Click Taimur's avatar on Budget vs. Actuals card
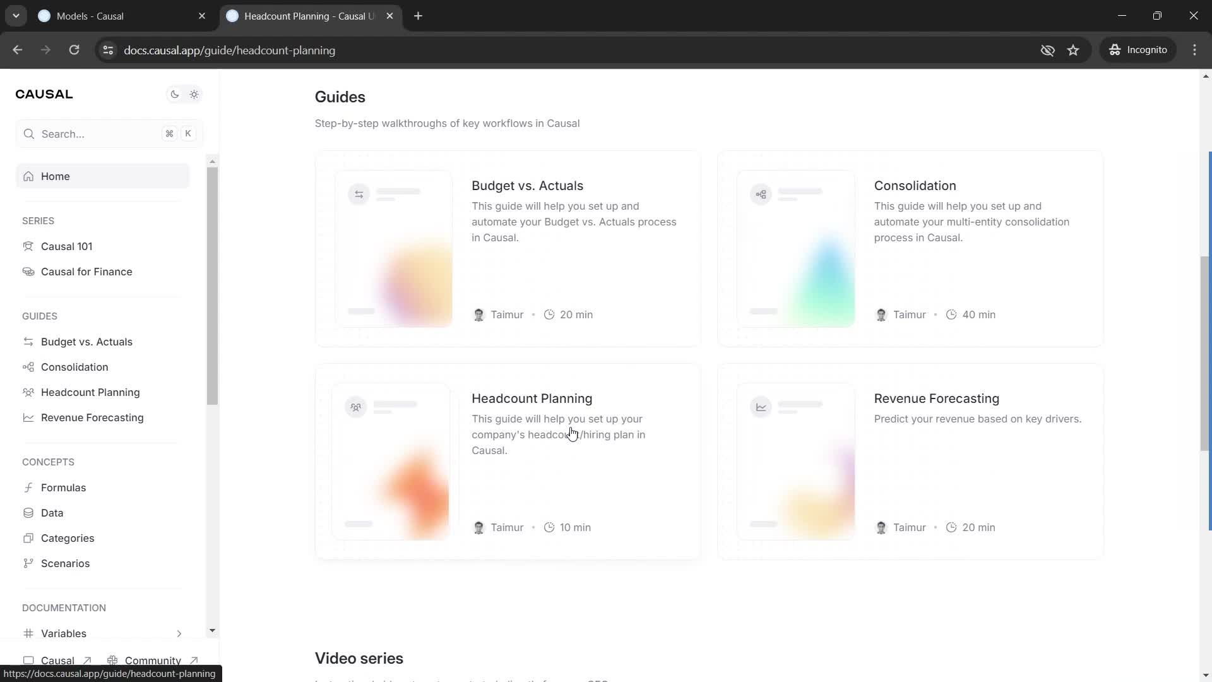This screenshot has width=1212, height=682. point(478,314)
